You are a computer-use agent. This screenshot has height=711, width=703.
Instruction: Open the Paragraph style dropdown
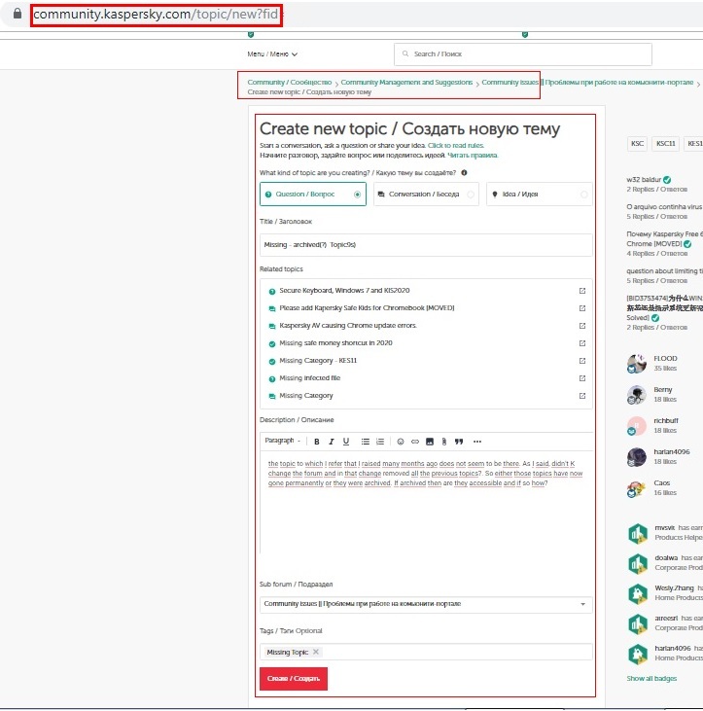point(282,441)
